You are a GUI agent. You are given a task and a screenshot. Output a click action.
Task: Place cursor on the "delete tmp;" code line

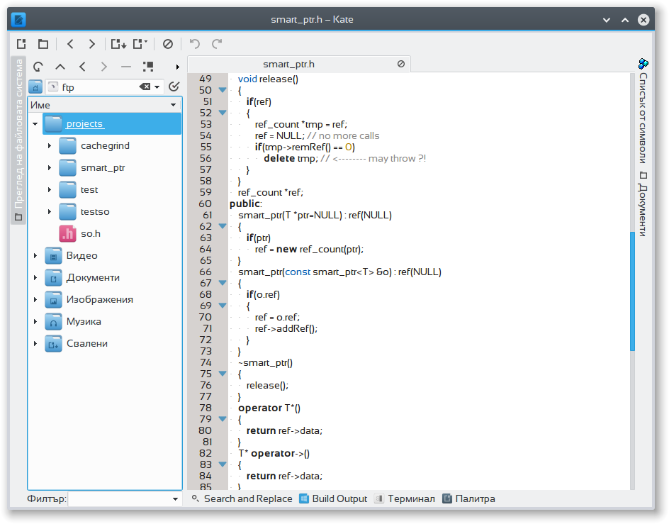coord(291,158)
